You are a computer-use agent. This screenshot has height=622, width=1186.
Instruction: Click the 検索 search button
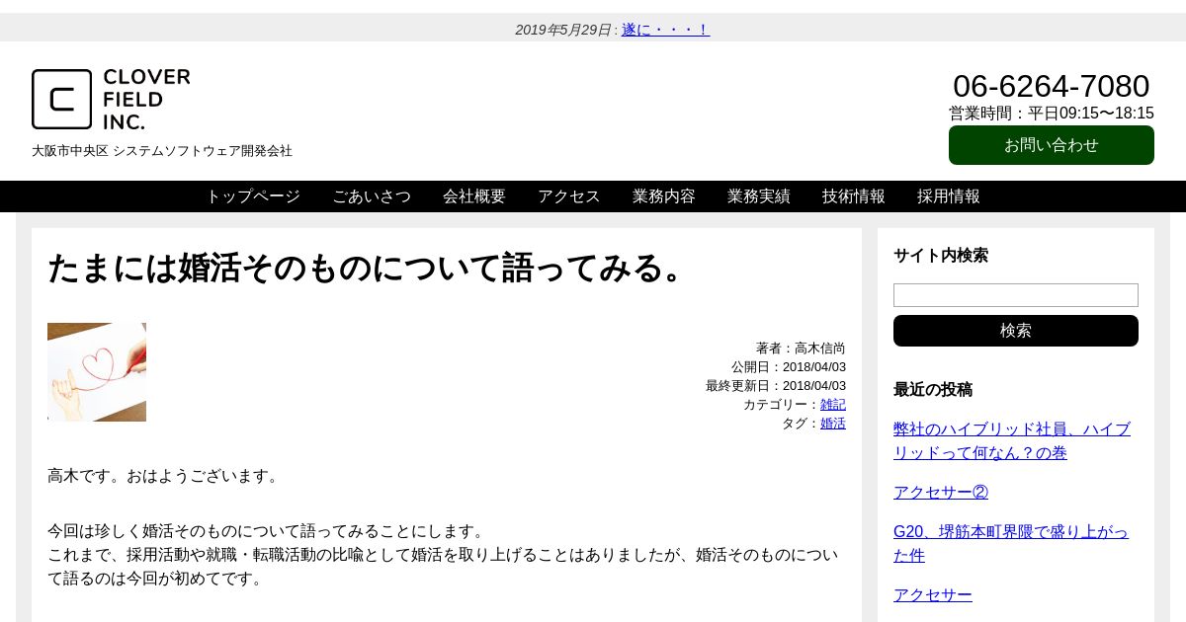coord(1016,331)
